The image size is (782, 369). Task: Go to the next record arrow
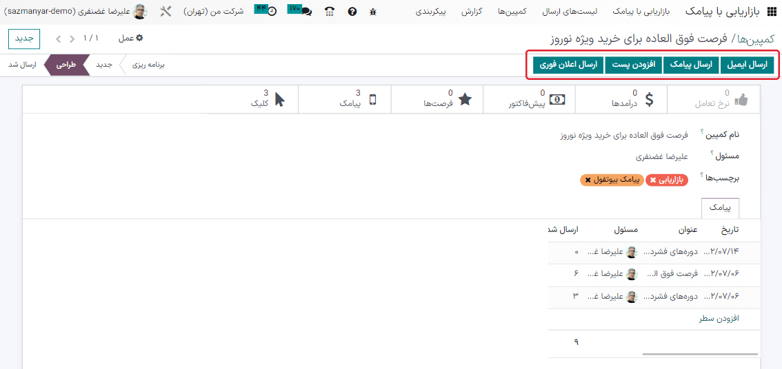click(58, 39)
